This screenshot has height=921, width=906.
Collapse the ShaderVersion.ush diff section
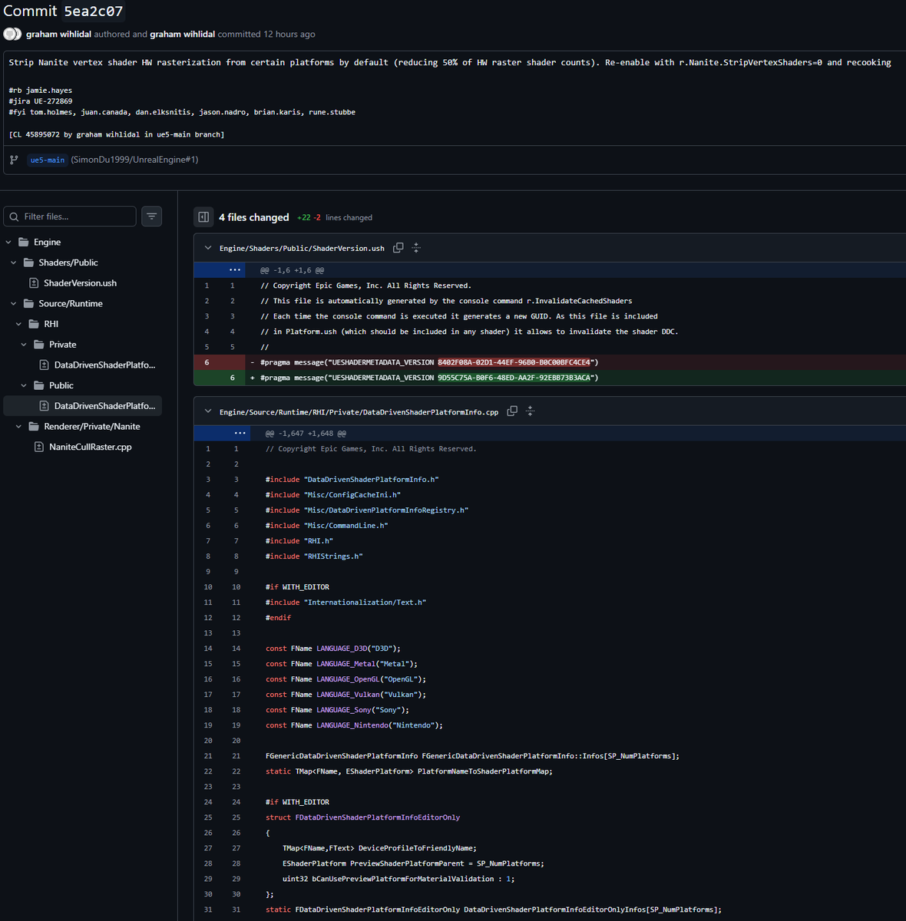pos(207,248)
